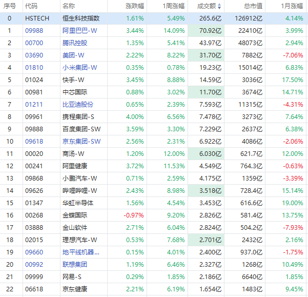
Task: Select the 京东健康 row name
Action: [x=75, y=289]
